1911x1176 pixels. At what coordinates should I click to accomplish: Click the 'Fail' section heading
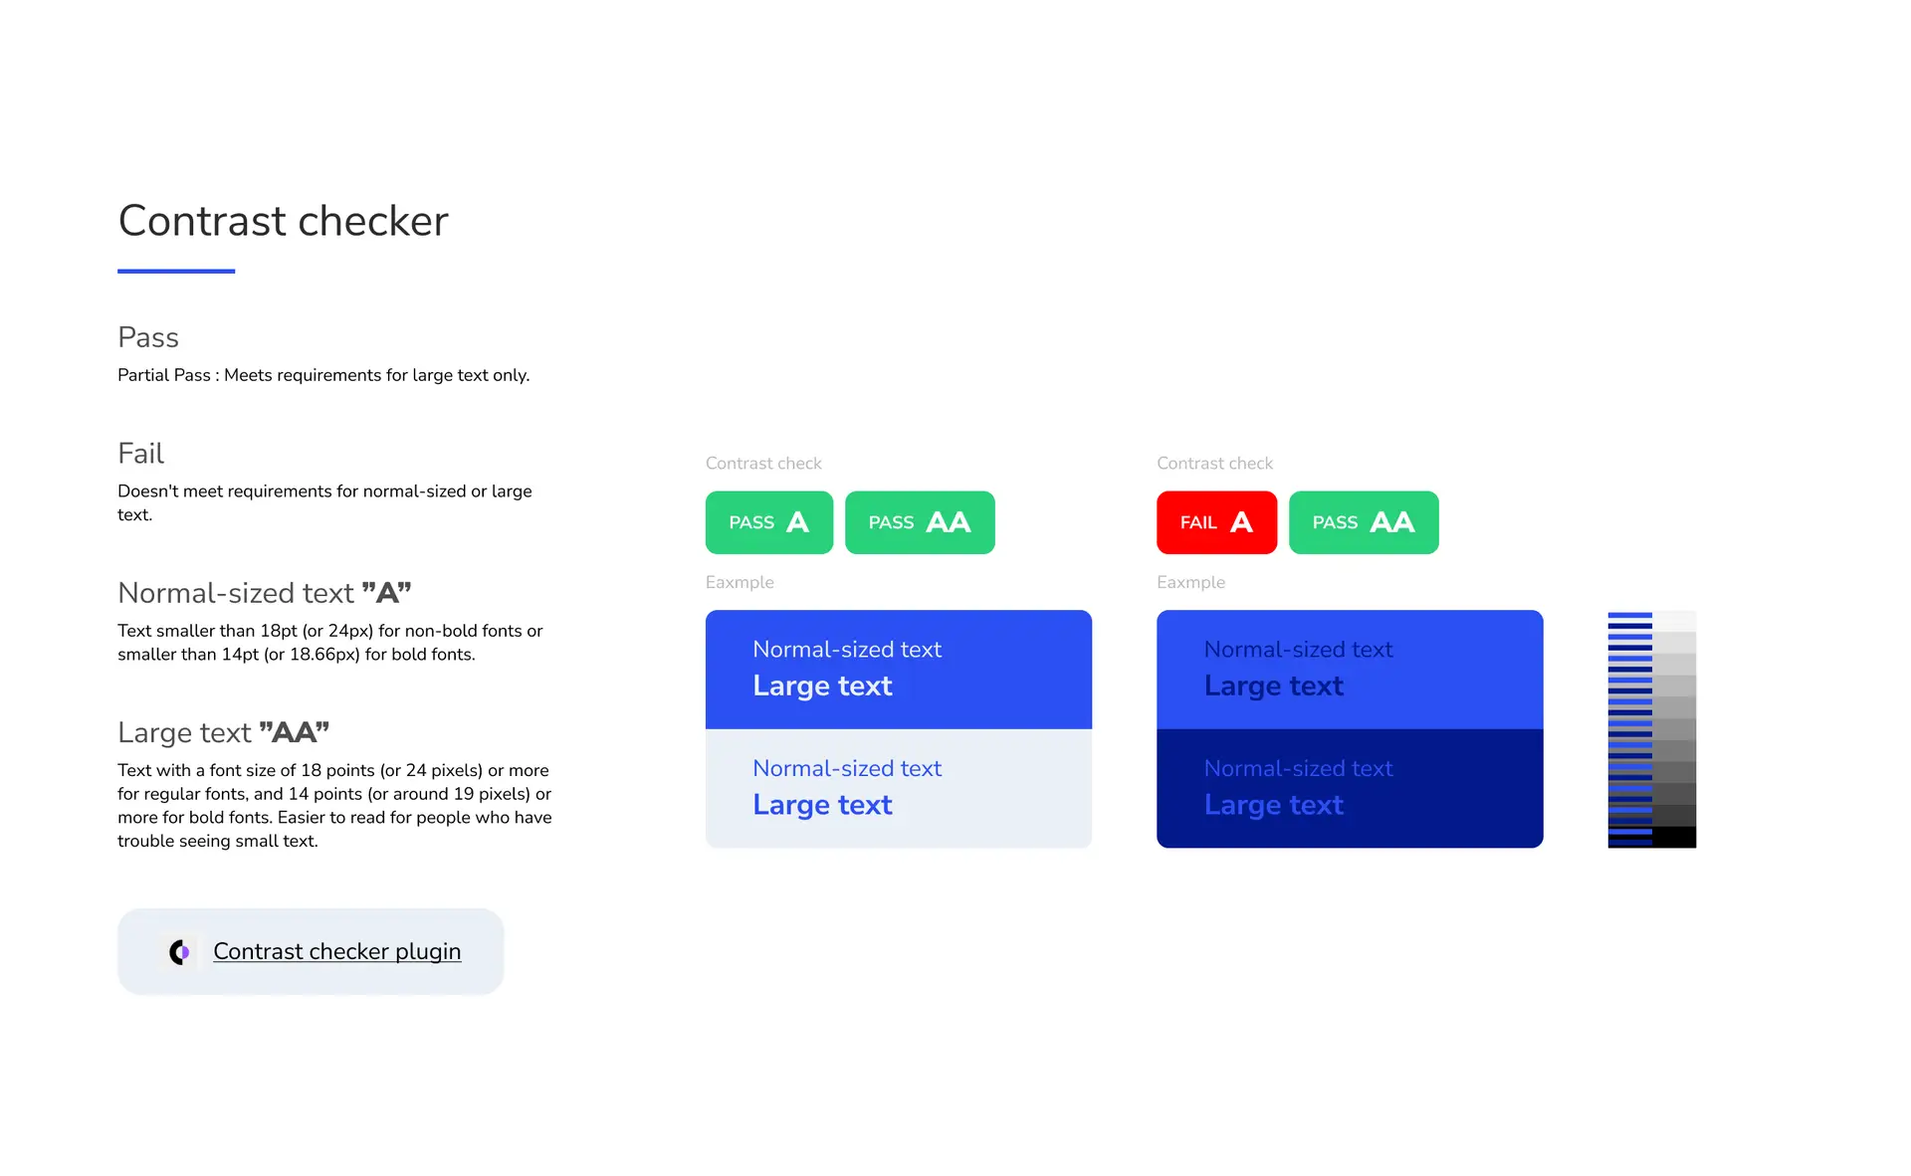click(x=140, y=454)
